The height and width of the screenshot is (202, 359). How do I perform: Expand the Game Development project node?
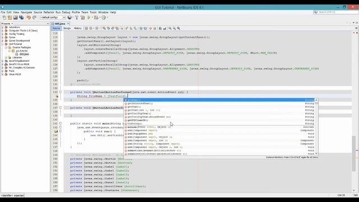tap(2, 40)
